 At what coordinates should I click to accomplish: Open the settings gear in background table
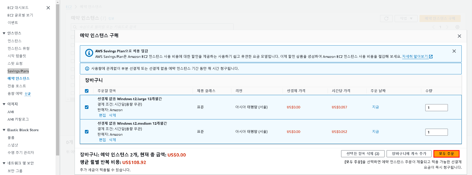coord(457,27)
